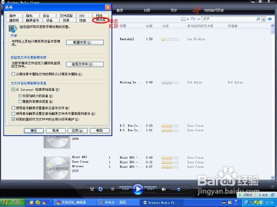The height and width of the screenshot is (207, 277).
Task: Open the layout options dropdown arrow
Action: pos(188,19)
